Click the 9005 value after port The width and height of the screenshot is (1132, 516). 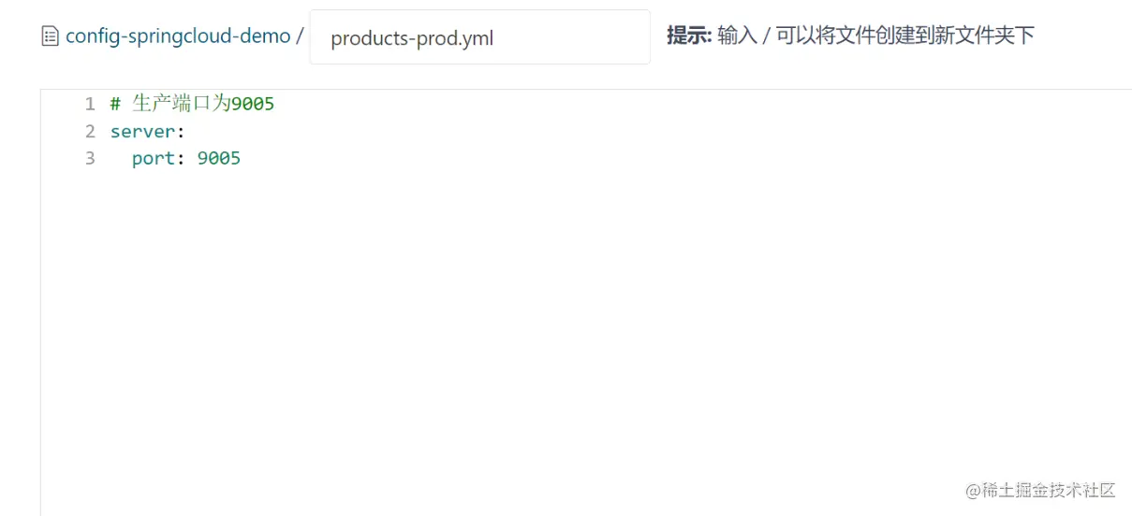click(x=219, y=159)
